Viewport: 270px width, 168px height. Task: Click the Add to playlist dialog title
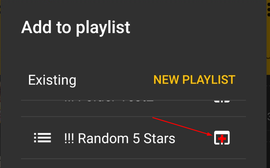pyautogui.click(x=76, y=27)
